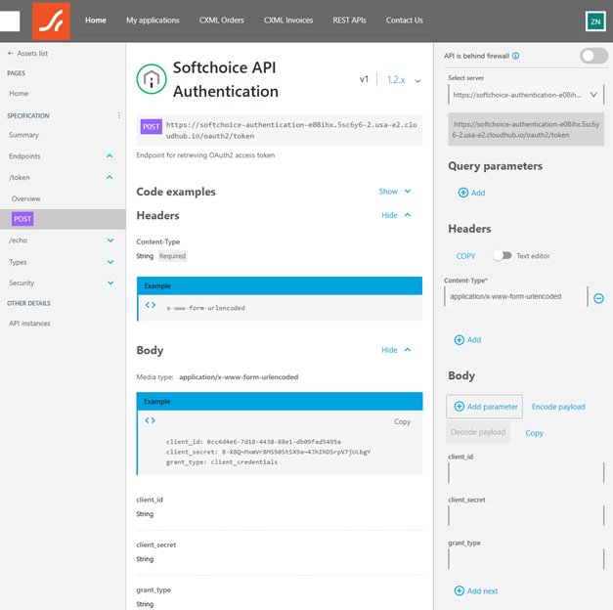Click the code brackets icon in Headers example
Screen dimensions: 613x610
pos(151,305)
